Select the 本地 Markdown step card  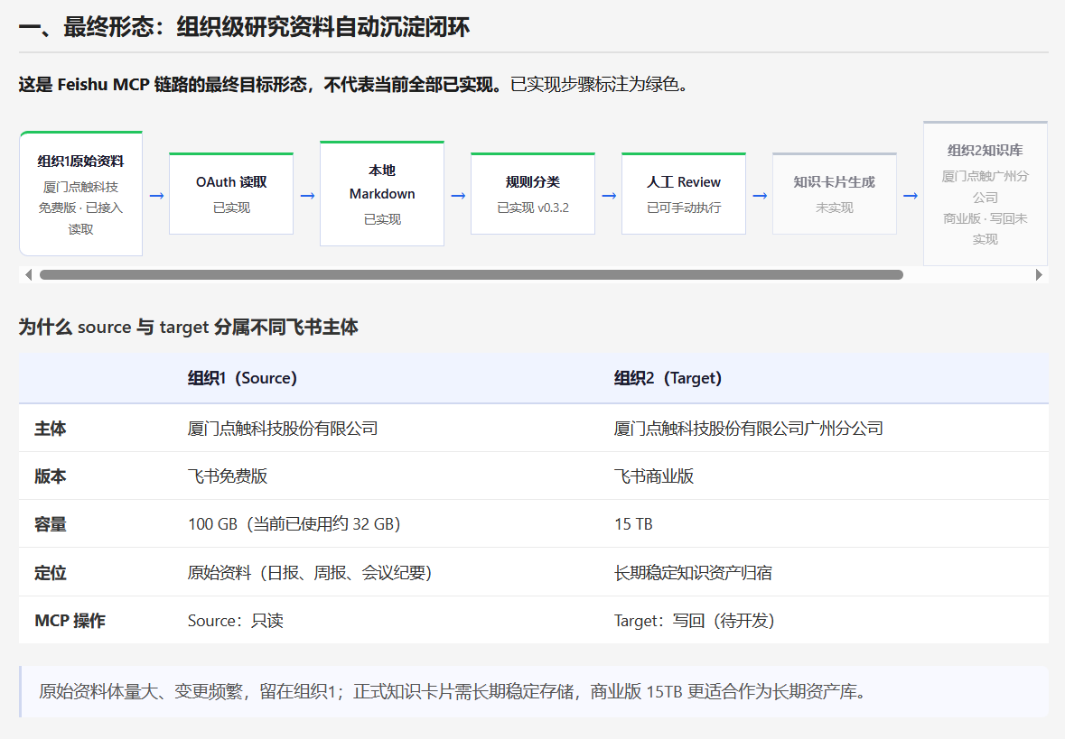382,193
